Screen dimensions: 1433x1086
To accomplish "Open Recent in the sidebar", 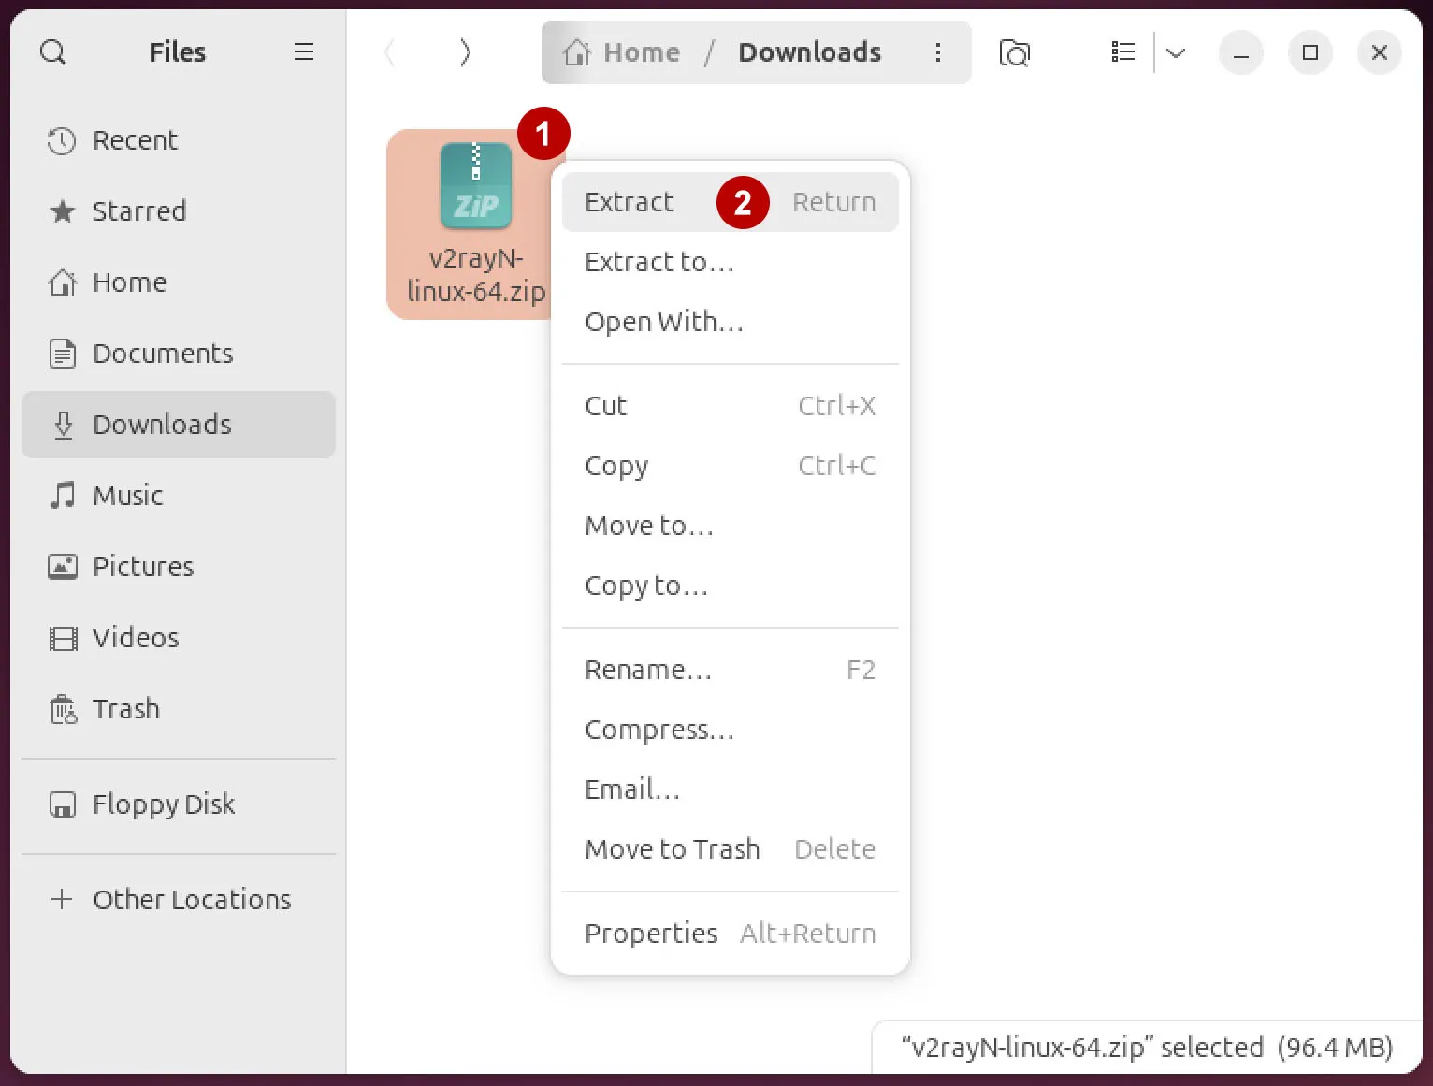I will 179,140.
